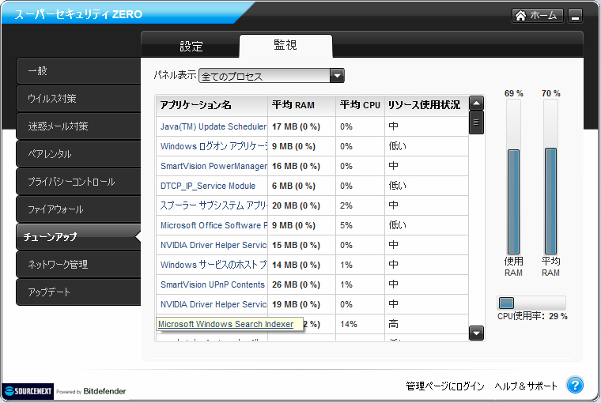
Task: Open NVIDIA Driver Helper link with 19 MB
Action: (214, 304)
